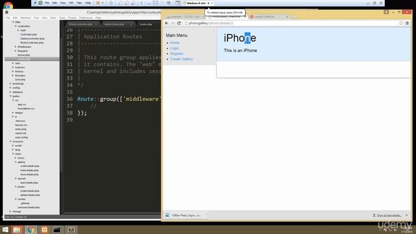
Task: Click VMware pause button
Action: [98, 3]
